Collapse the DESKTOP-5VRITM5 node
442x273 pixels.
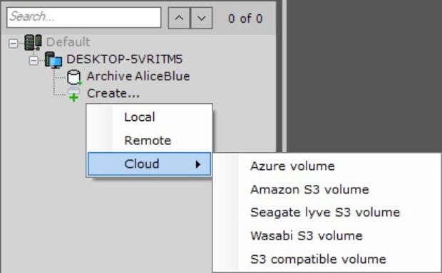point(34,60)
